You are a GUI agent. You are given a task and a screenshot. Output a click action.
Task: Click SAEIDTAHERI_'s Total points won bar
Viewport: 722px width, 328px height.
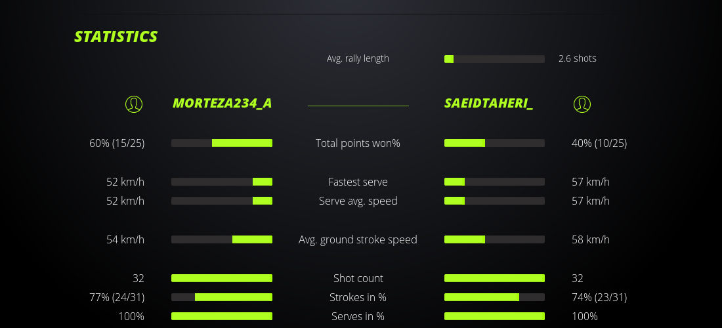494,143
